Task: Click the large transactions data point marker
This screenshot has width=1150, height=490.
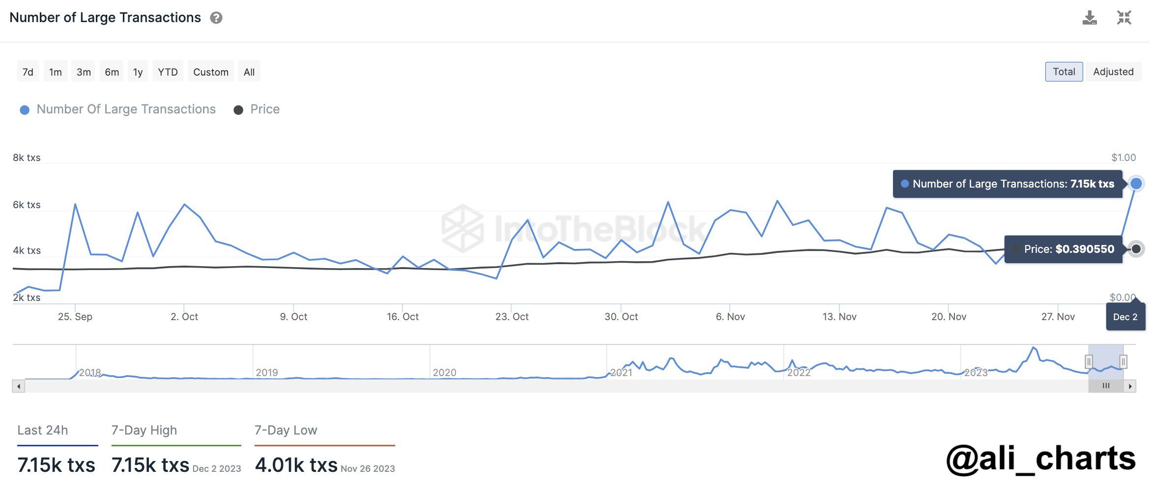Action: pyautogui.click(x=1136, y=184)
